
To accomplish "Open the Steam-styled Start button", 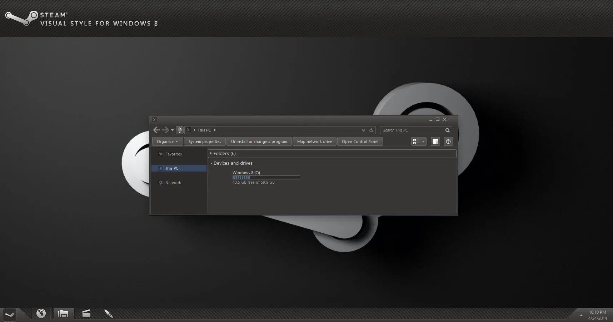I will click(x=9, y=314).
